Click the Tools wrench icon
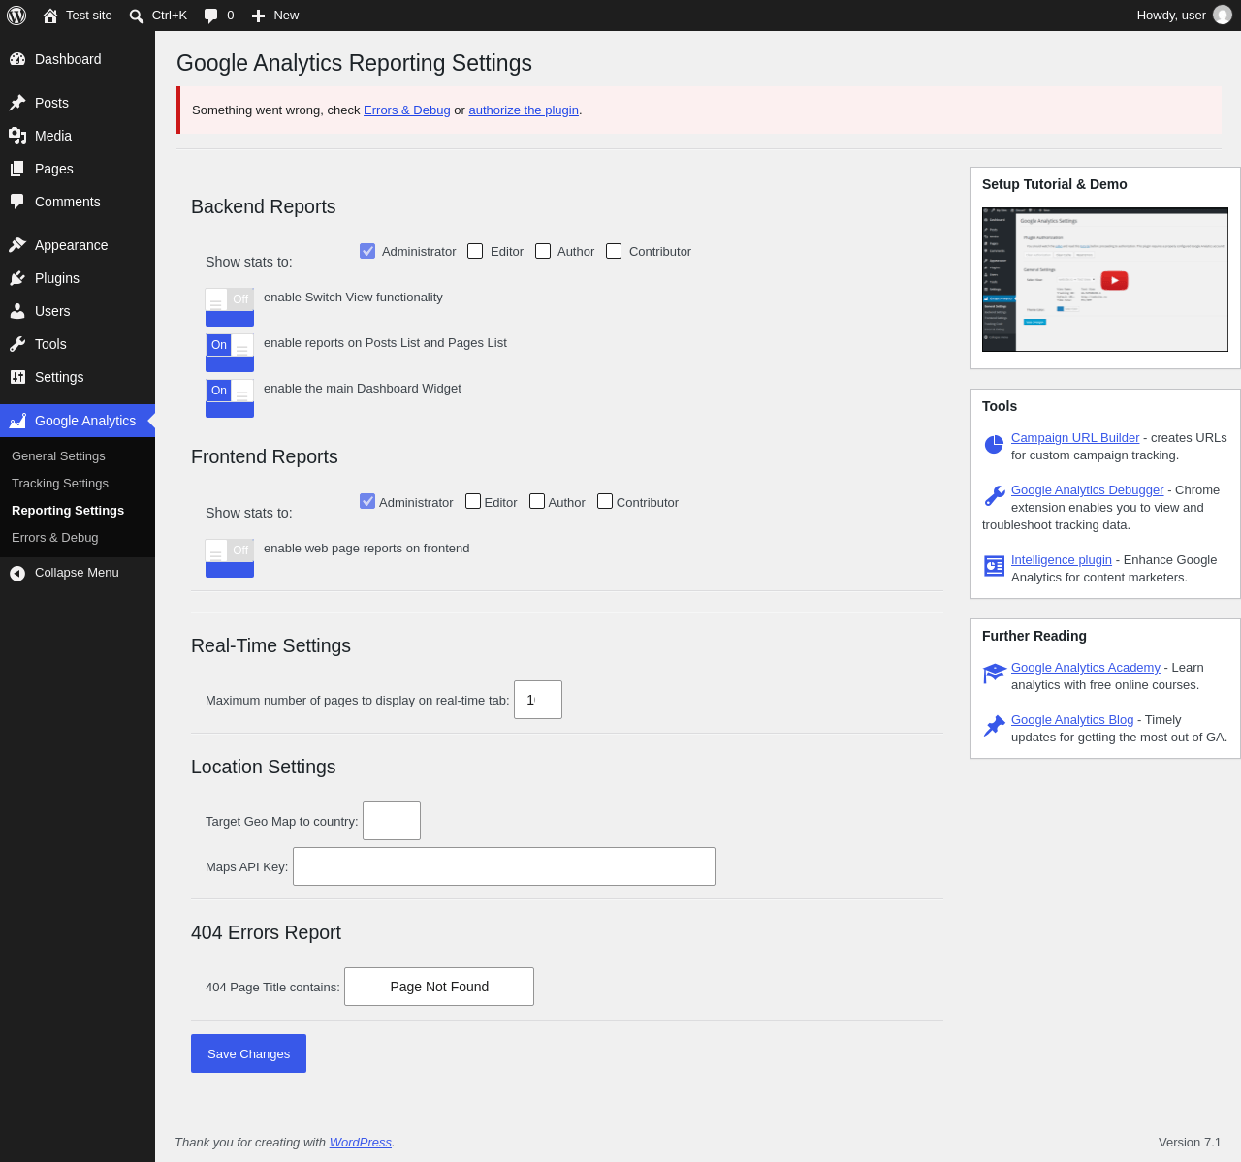1241x1162 pixels. (x=17, y=344)
